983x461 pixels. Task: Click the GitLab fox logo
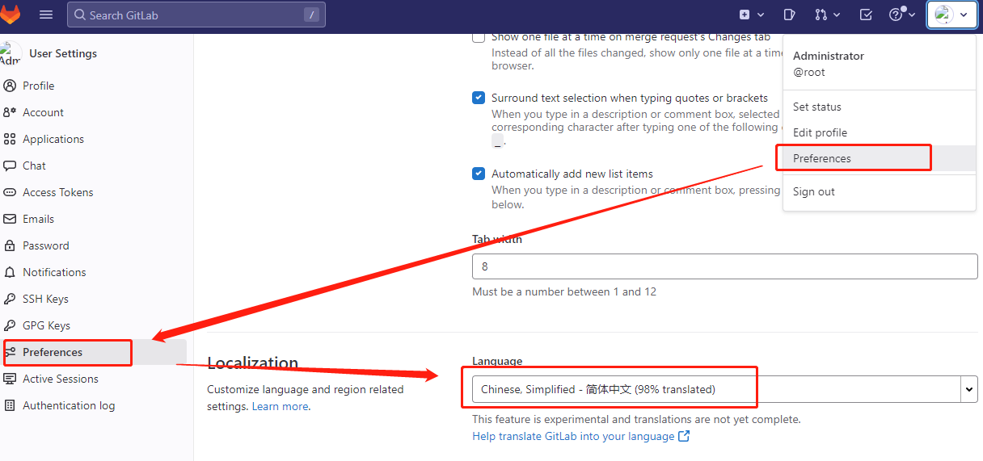coord(10,14)
